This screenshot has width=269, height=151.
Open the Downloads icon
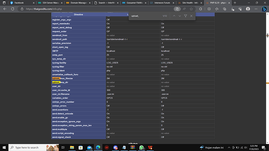[x=232, y=9]
